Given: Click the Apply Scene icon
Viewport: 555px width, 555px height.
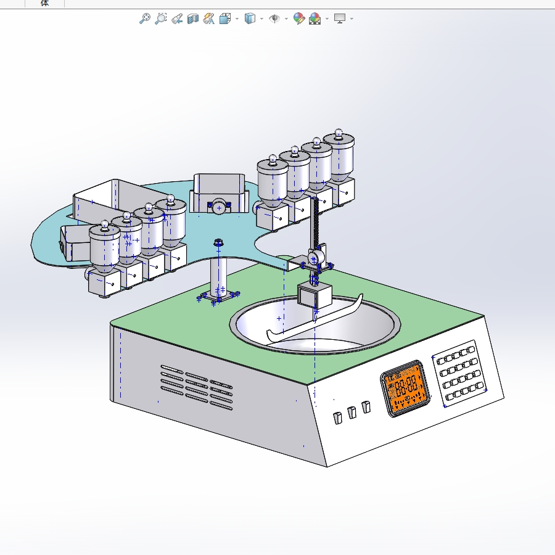Looking at the screenshot, I should 314,18.
